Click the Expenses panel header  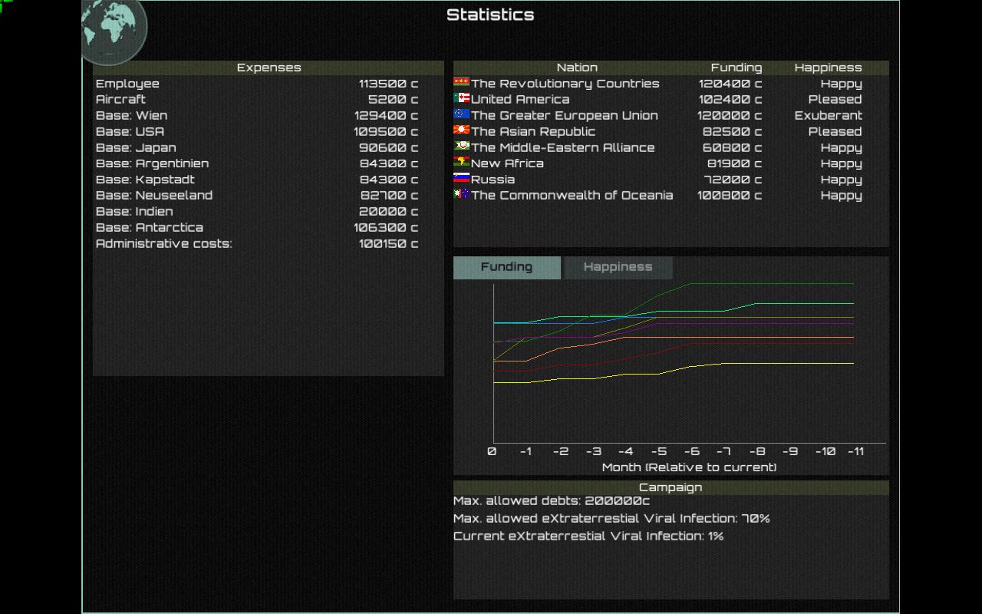(269, 68)
